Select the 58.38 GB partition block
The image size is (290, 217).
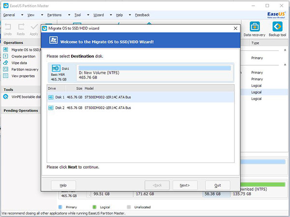(x=217, y=194)
